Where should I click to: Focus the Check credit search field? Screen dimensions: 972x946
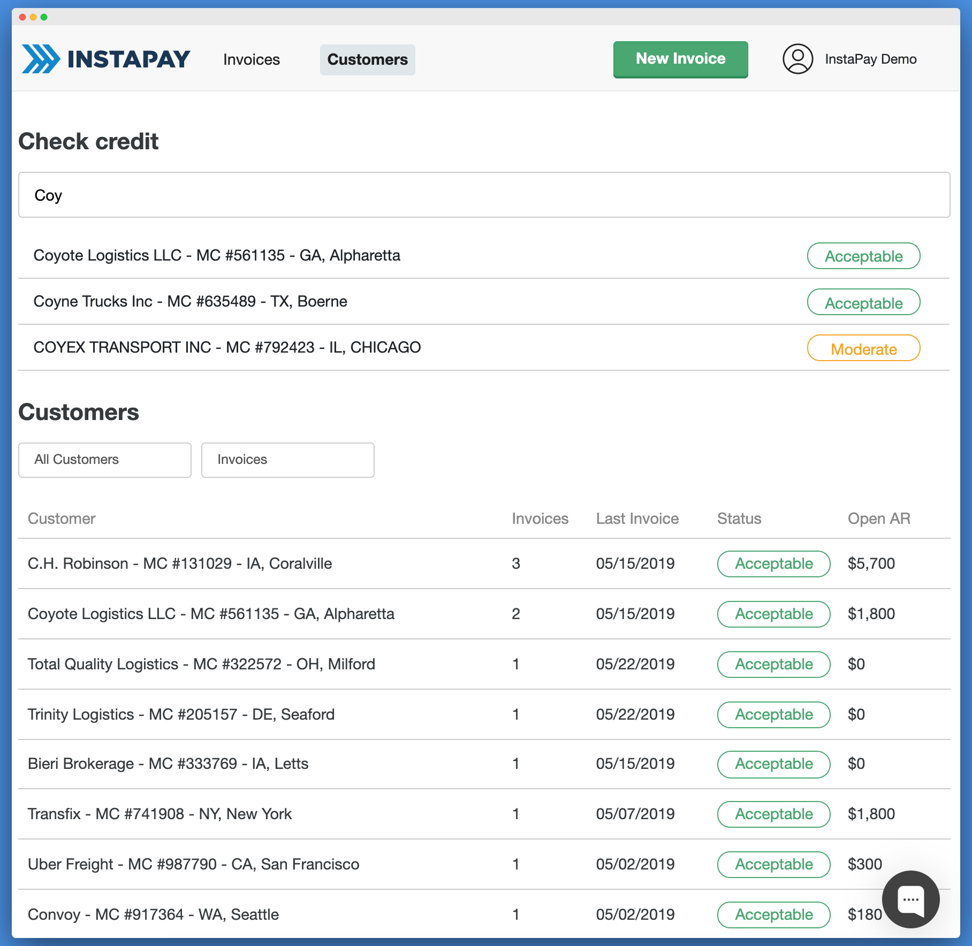pos(484,195)
